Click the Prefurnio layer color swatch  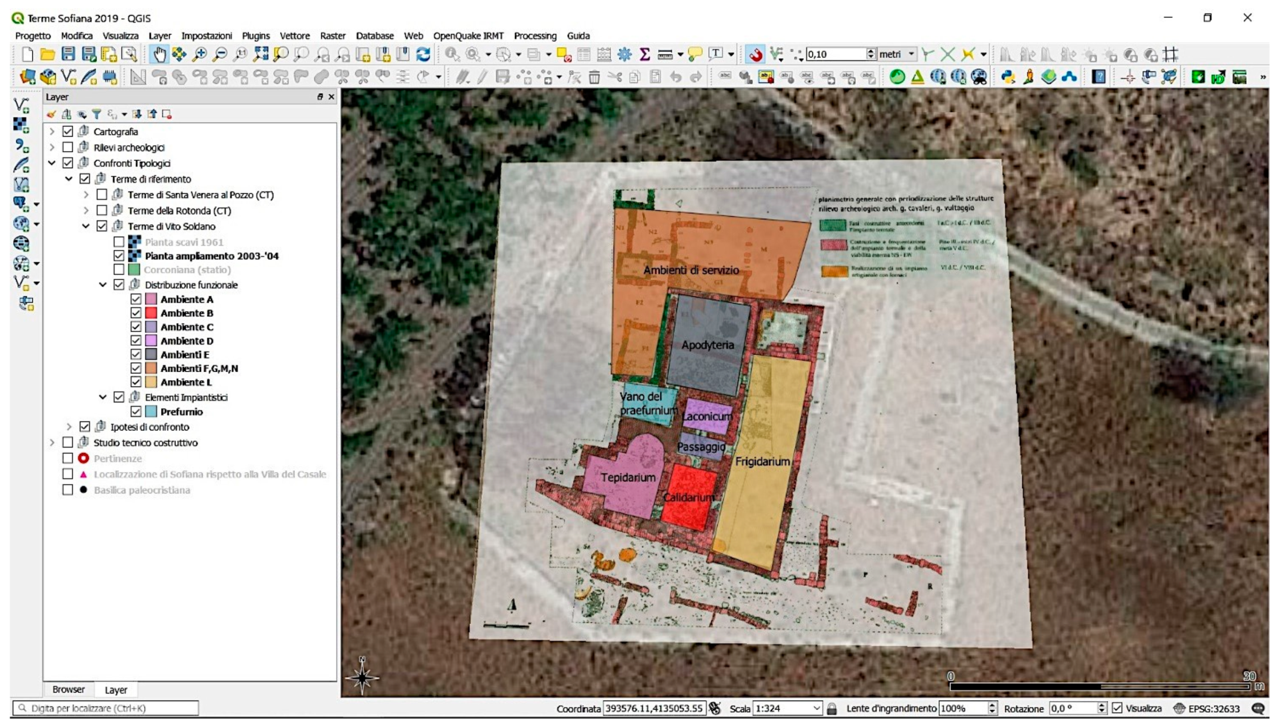pos(151,412)
